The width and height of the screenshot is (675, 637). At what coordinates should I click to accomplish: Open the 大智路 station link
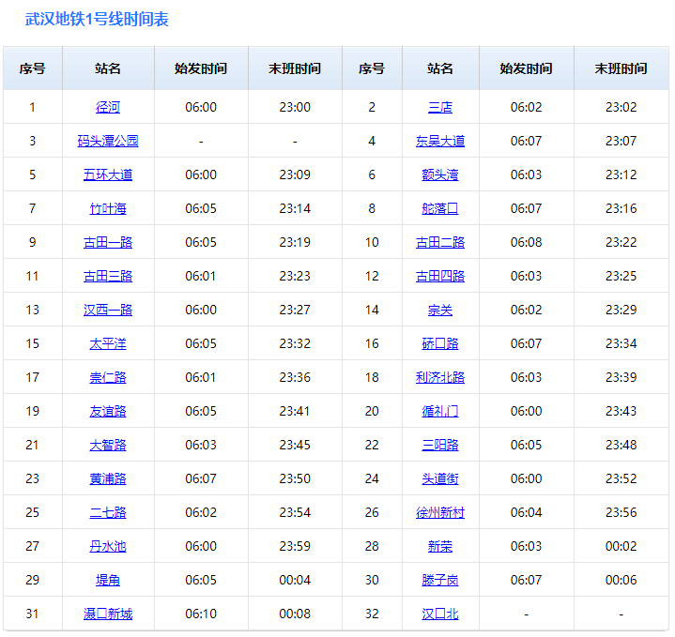(108, 445)
